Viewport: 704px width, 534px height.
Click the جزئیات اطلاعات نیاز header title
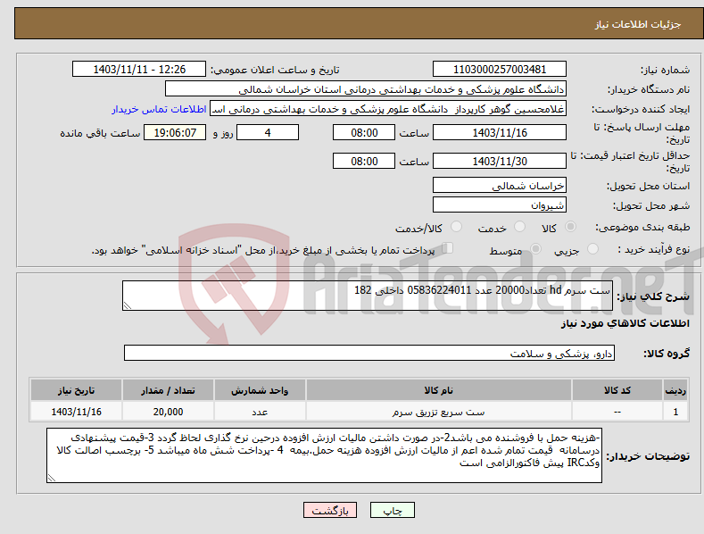pos(638,24)
